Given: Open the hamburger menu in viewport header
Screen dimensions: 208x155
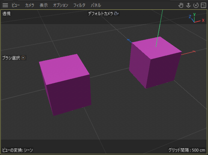Looking at the screenshot, I should coord(5,5).
